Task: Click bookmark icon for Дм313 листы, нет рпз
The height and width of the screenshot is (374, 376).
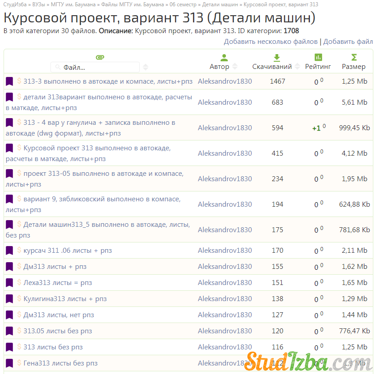Action: point(9,314)
